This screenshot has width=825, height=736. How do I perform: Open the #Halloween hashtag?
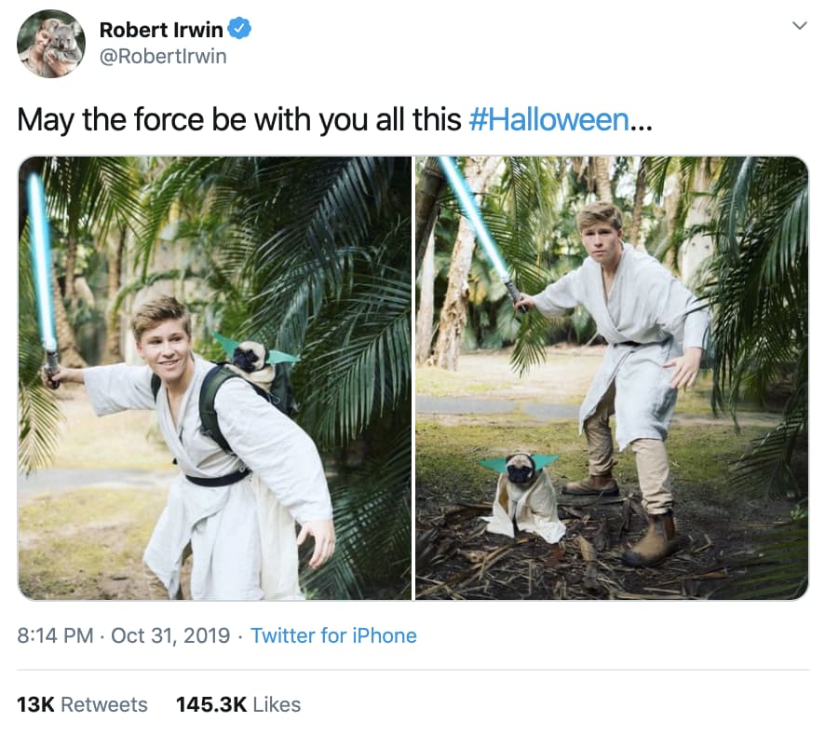click(x=548, y=120)
